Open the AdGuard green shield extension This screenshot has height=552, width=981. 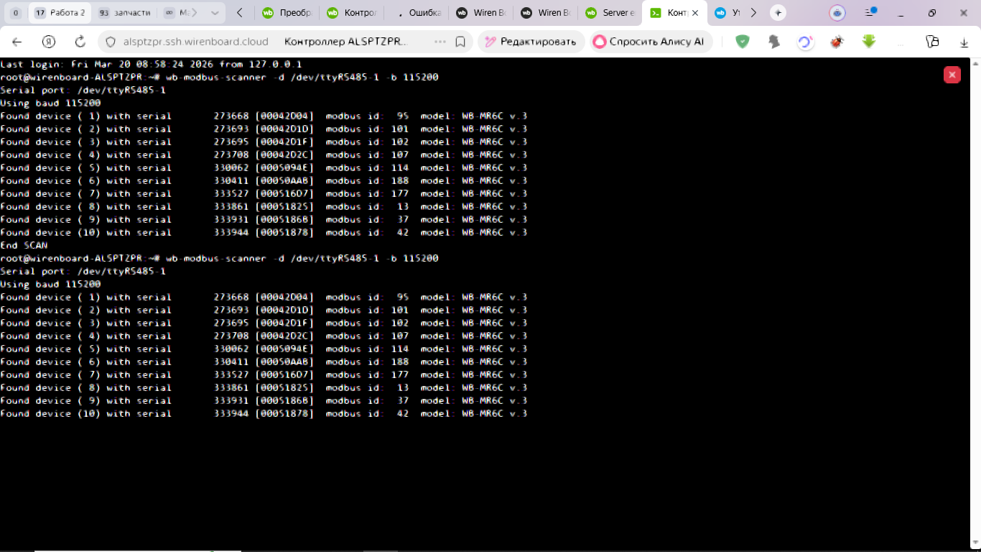point(743,42)
